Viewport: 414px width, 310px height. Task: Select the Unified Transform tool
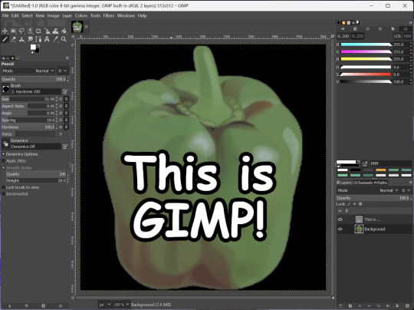[x=47, y=31]
